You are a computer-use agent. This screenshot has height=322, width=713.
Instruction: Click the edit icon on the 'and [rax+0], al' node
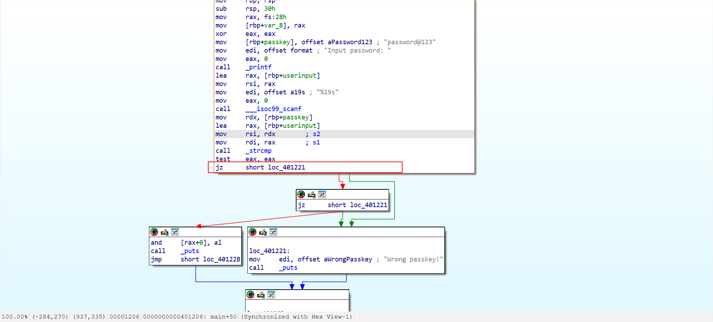point(164,232)
